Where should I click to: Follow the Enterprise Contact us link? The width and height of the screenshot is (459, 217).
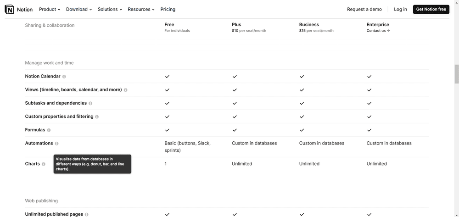click(x=378, y=31)
